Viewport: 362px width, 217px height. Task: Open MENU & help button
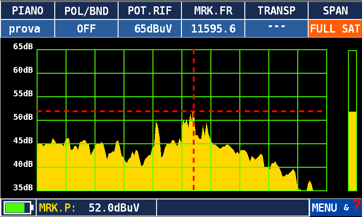(x=336, y=208)
